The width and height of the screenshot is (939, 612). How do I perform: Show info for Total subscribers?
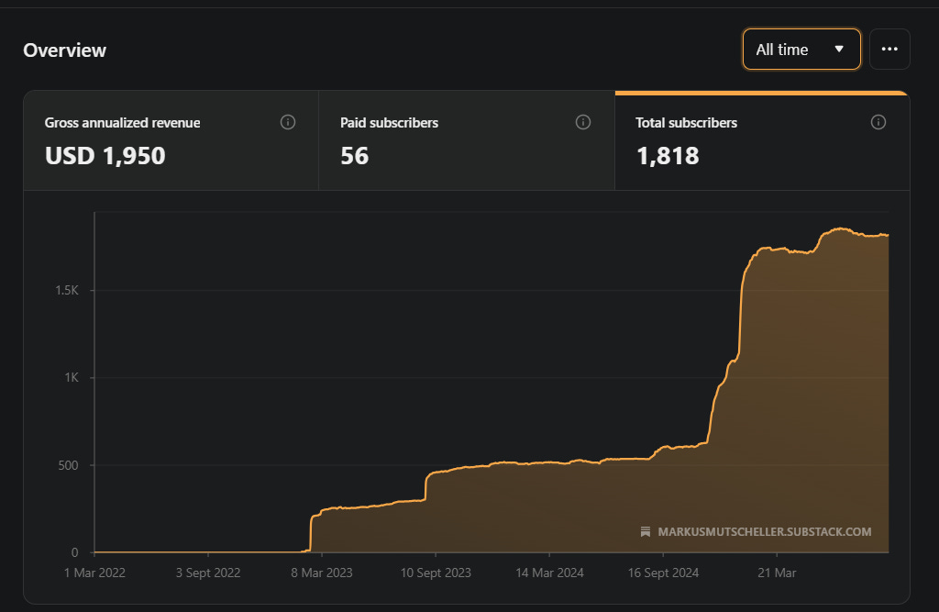[878, 122]
